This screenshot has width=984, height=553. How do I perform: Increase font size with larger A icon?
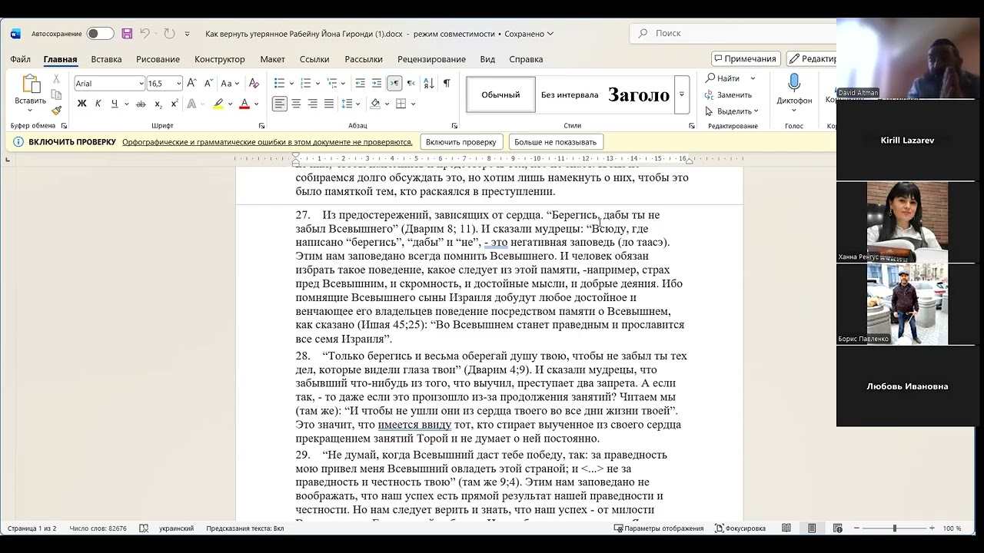coord(192,83)
